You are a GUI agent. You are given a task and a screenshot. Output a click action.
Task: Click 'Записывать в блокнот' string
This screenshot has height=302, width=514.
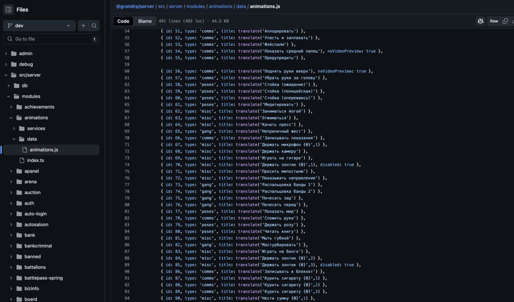coord(289,271)
